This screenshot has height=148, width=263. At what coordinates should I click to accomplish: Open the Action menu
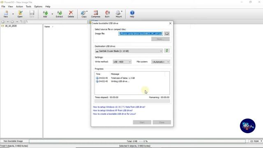(19, 7)
